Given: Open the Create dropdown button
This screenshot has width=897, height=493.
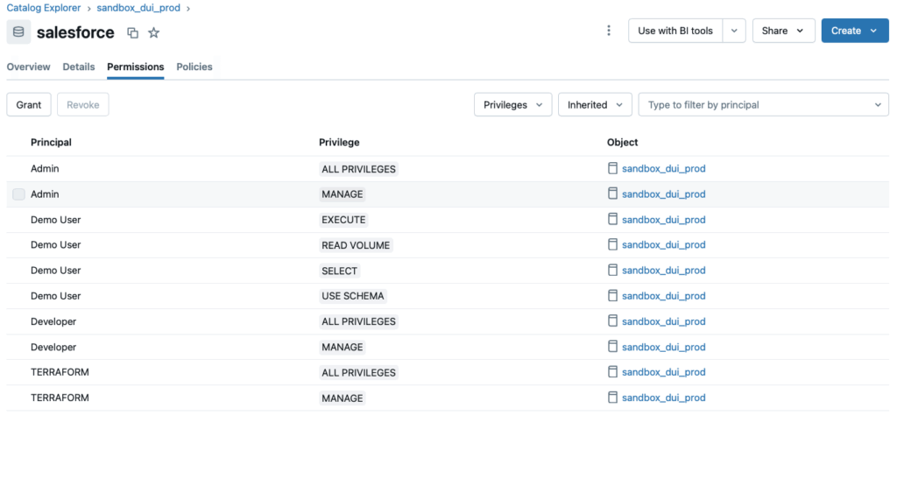Looking at the screenshot, I should click(x=855, y=31).
